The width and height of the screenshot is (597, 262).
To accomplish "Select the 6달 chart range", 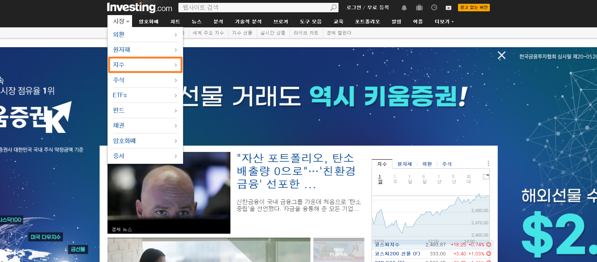I will (x=425, y=179).
